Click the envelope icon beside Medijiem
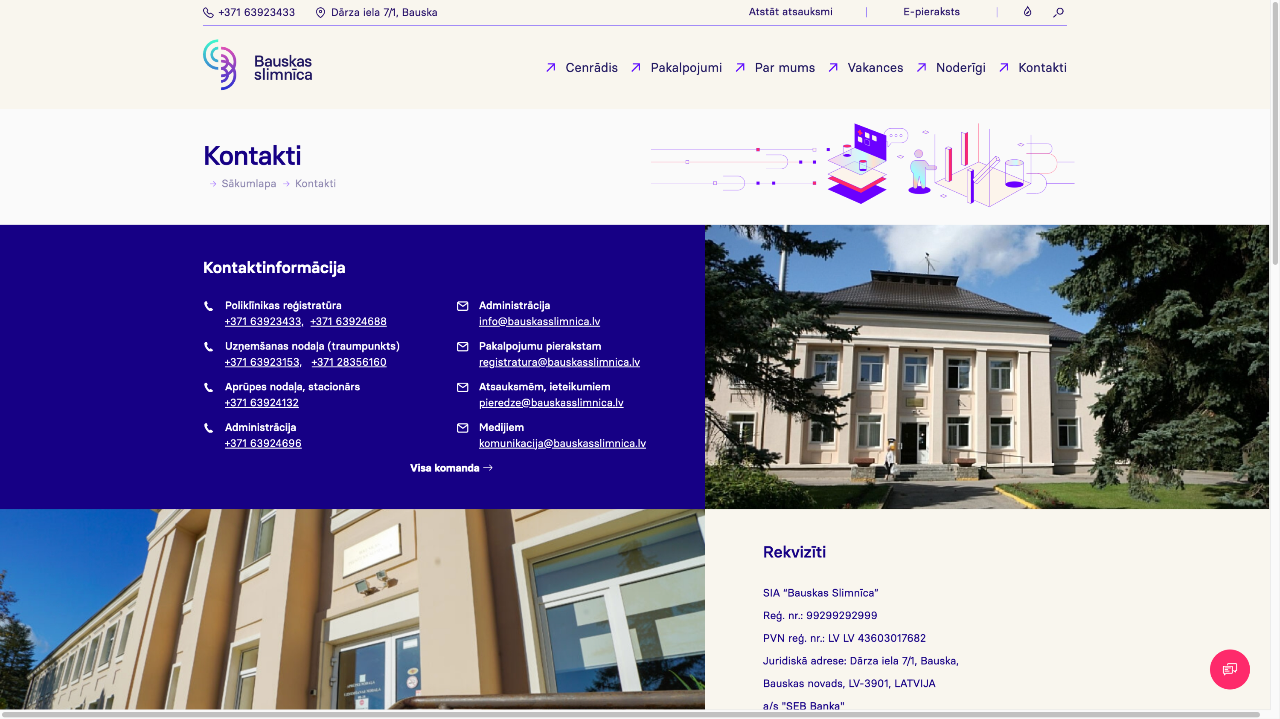 (x=463, y=428)
